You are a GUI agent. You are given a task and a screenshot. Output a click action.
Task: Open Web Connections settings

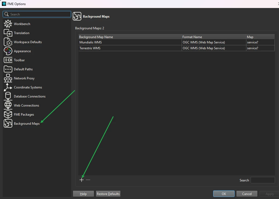click(x=26, y=105)
